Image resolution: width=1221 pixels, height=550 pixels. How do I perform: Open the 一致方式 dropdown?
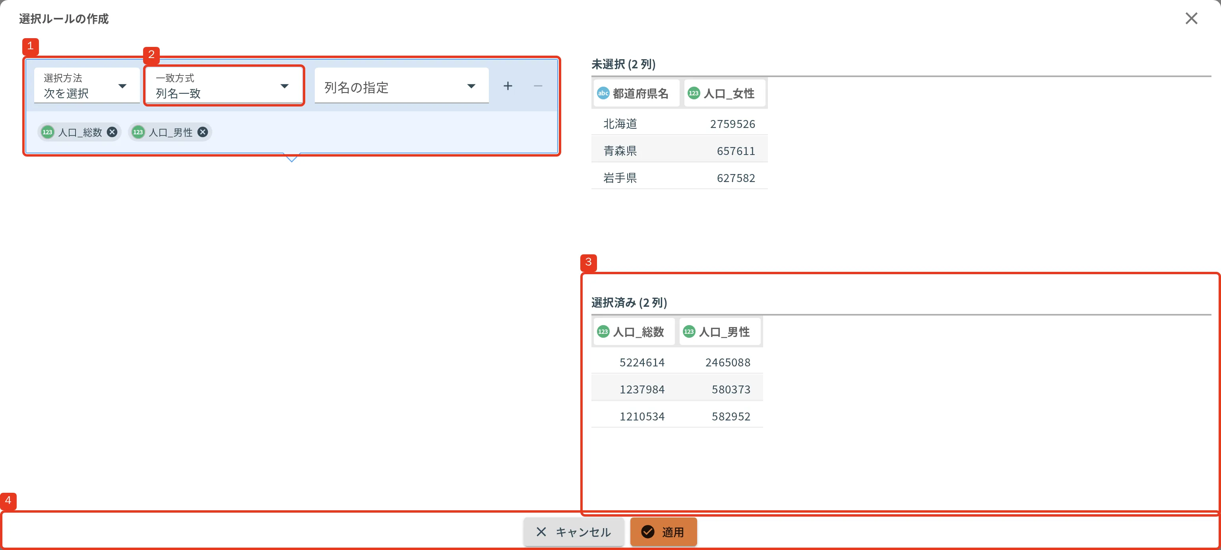click(224, 86)
